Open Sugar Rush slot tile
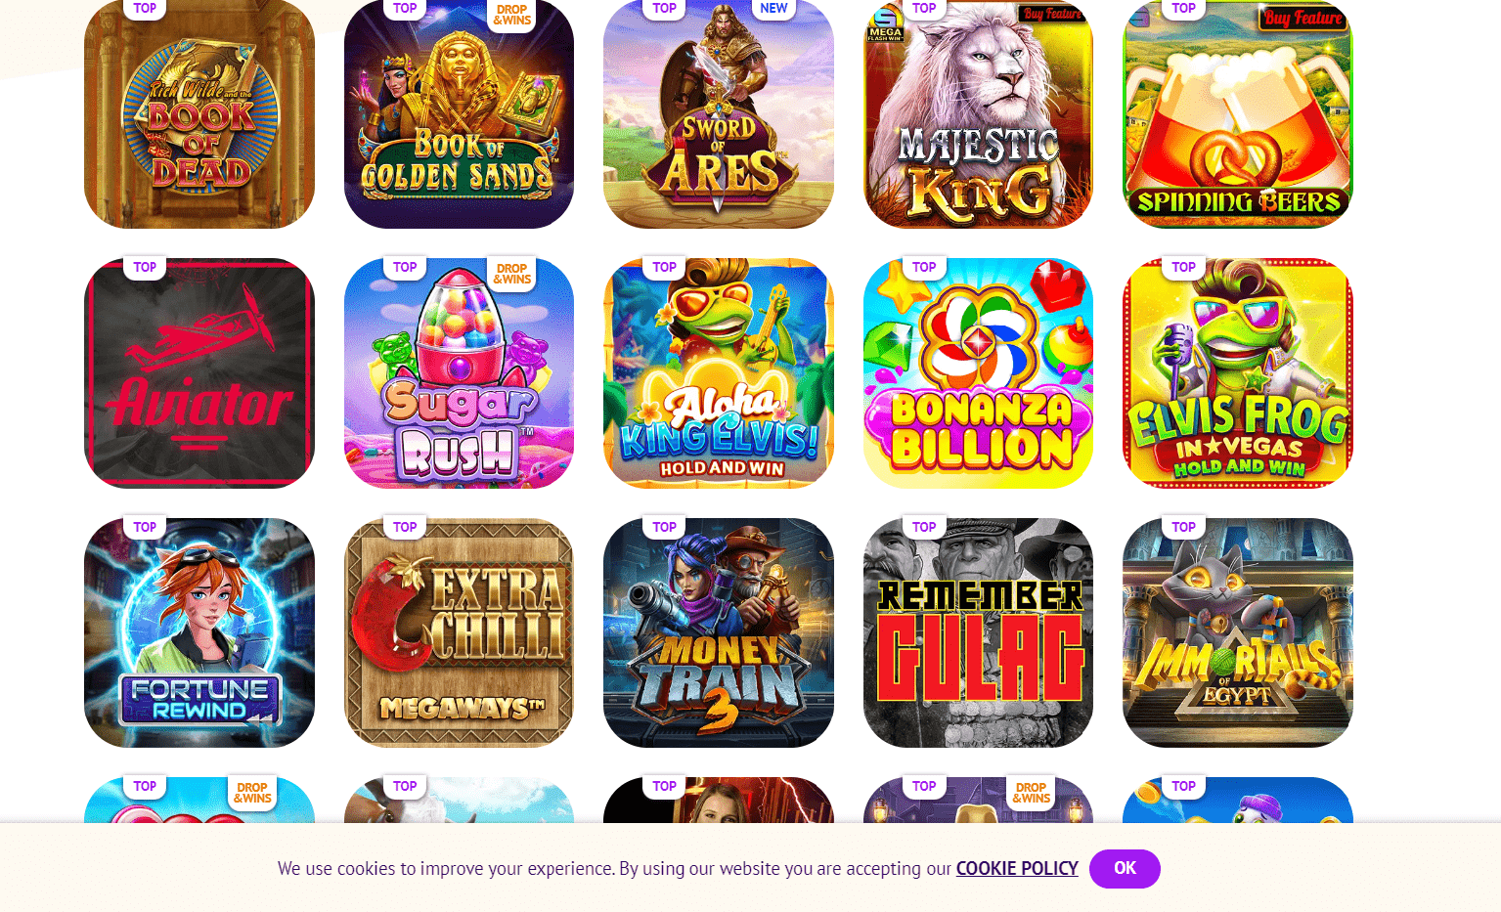 point(459,373)
